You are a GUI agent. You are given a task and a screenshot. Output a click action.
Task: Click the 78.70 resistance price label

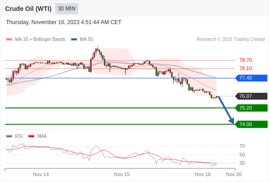point(246,60)
